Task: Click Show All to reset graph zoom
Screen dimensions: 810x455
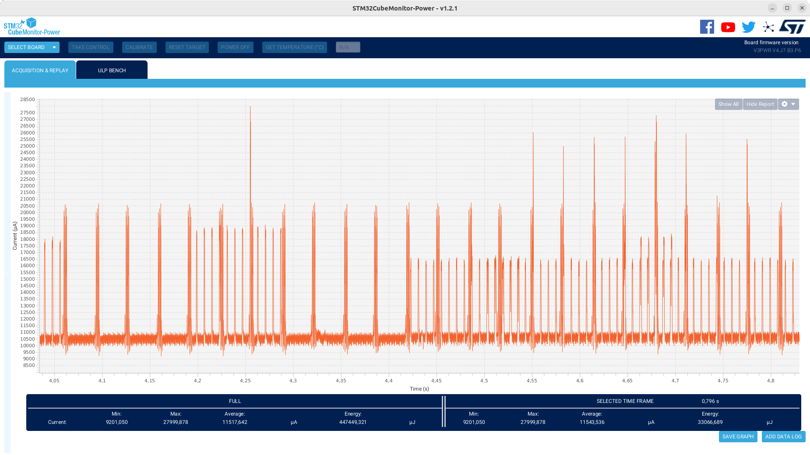Action: pos(729,104)
